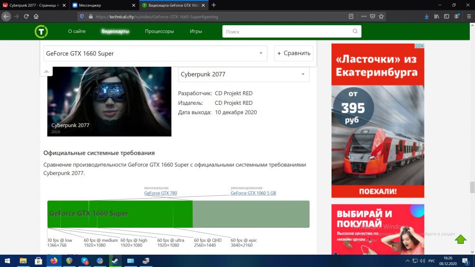
Task: Open Microsoft Store from taskbar
Action: pos(38,261)
